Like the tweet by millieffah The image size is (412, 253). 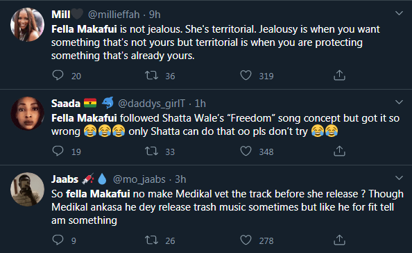[x=246, y=75]
